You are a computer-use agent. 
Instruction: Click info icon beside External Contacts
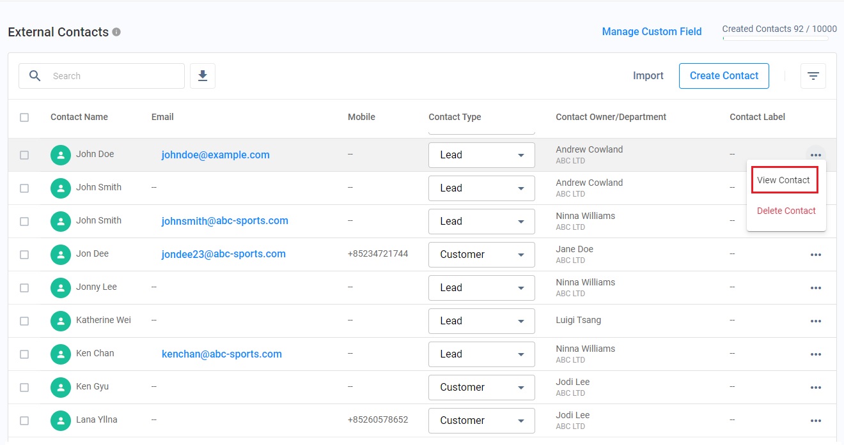(x=116, y=32)
